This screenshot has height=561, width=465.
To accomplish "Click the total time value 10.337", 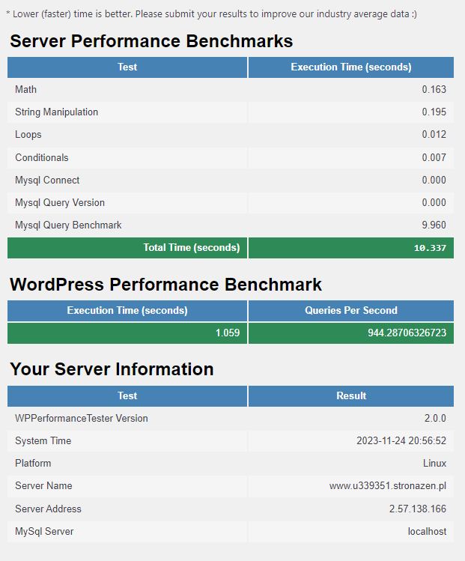I will (430, 248).
